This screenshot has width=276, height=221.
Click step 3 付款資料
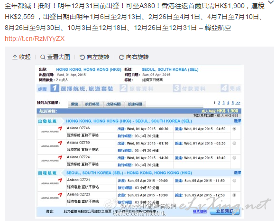(189, 88)
